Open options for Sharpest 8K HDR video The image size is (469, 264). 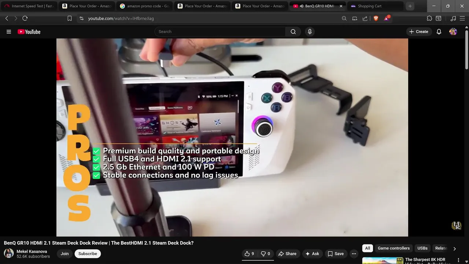click(458, 260)
